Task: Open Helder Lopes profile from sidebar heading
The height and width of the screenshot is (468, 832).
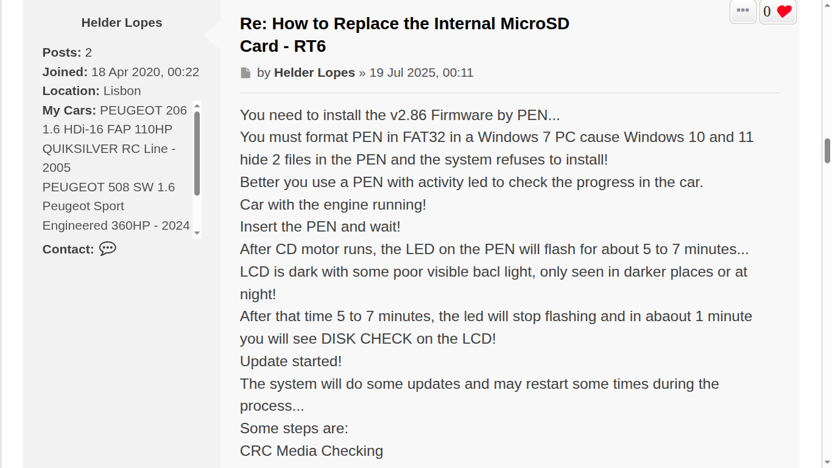Action: point(122,23)
